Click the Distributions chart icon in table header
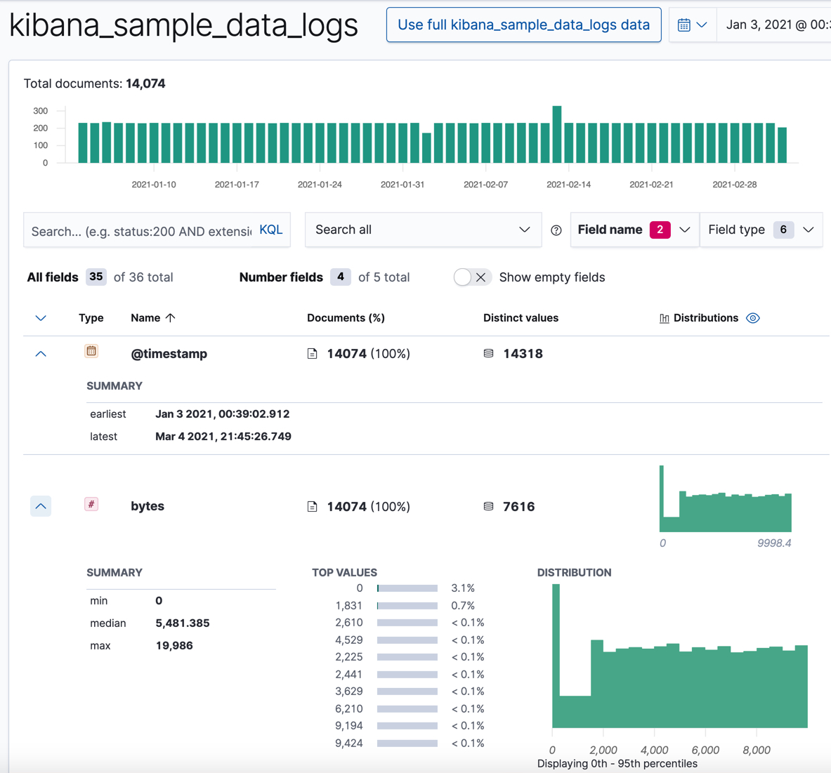Viewport: 831px width, 773px height. (x=664, y=318)
